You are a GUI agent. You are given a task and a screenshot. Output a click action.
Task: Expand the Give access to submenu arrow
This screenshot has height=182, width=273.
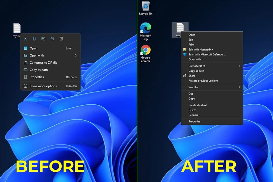click(x=239, y=66)
